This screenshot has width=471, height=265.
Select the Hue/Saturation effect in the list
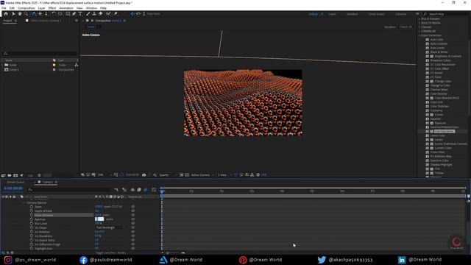click(444, 131)
